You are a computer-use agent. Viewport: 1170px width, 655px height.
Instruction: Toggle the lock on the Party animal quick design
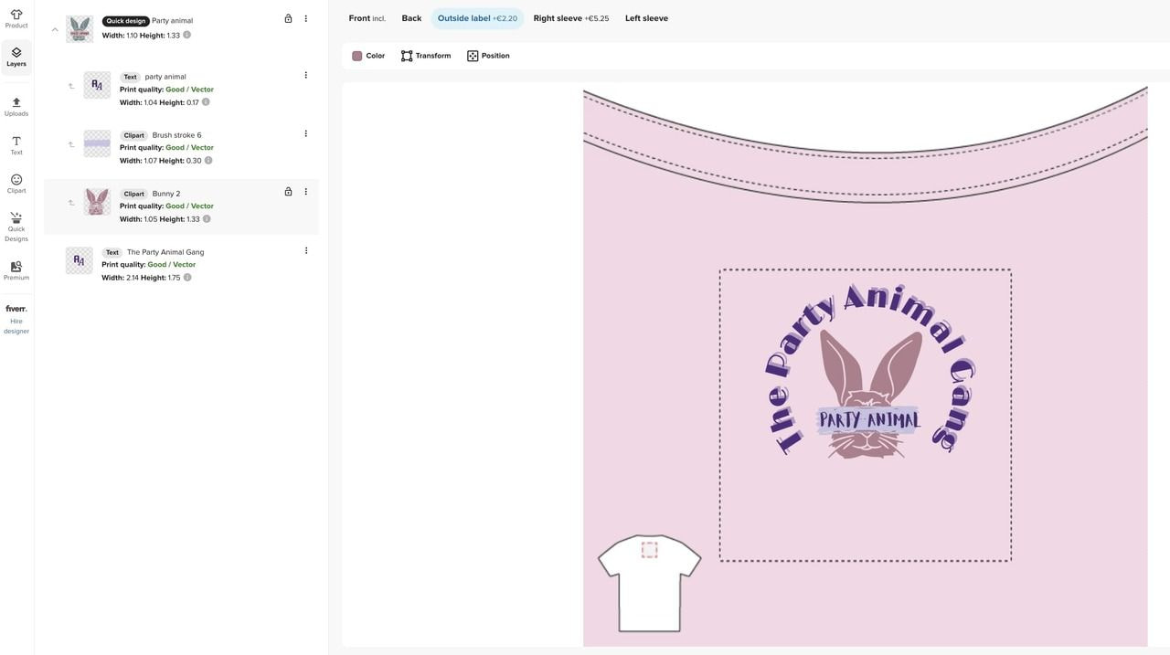[286, 17]
